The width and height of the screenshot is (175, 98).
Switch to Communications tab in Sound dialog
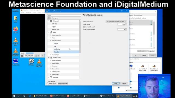pyautogui.click(x=138, y=15)
